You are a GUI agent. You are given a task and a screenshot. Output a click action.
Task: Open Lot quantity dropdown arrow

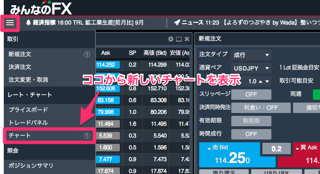tap(267, 81)
